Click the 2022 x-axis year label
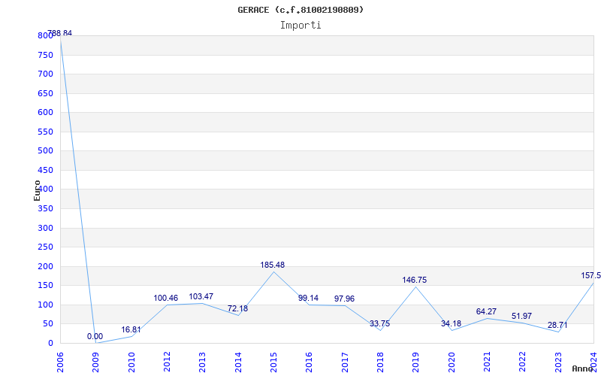 click(x=522, y=362)
